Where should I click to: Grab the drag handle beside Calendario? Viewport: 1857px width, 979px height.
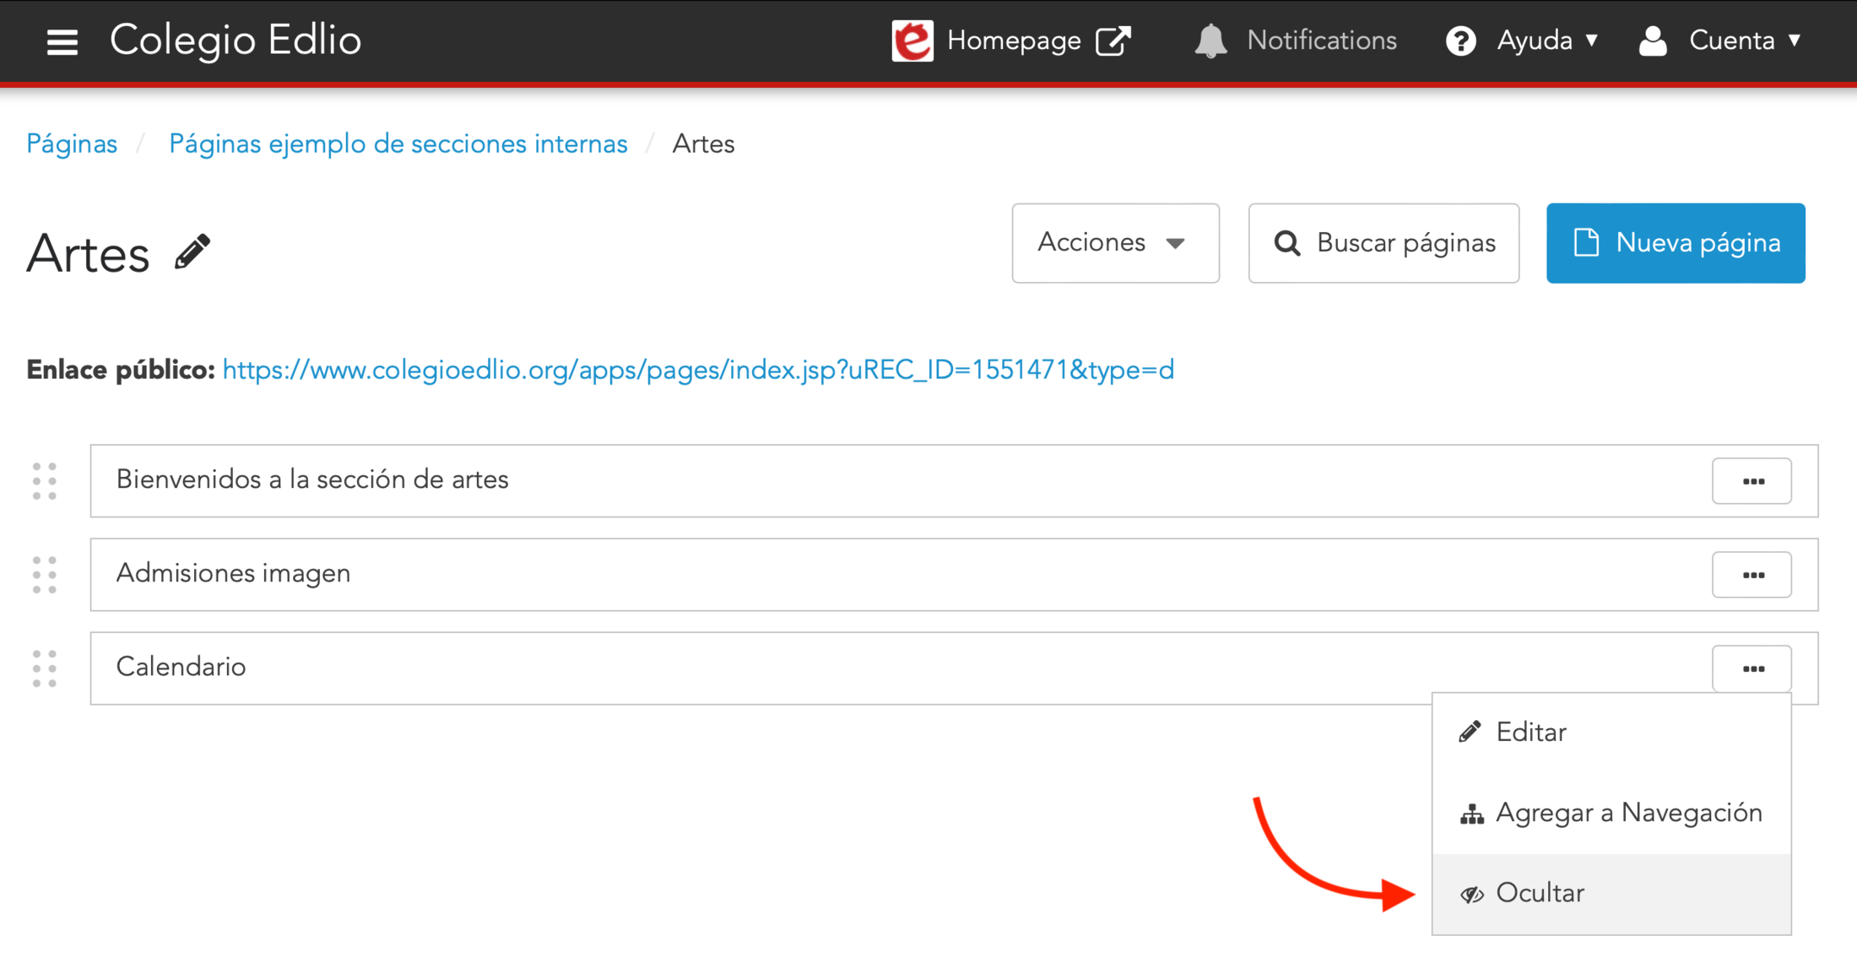pyautogui.click(x=45, y=668)
